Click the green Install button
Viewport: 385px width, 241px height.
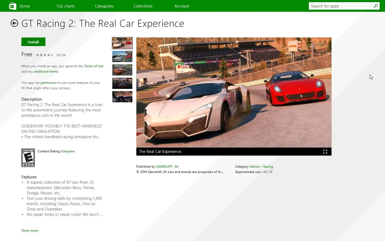point(33,42)
